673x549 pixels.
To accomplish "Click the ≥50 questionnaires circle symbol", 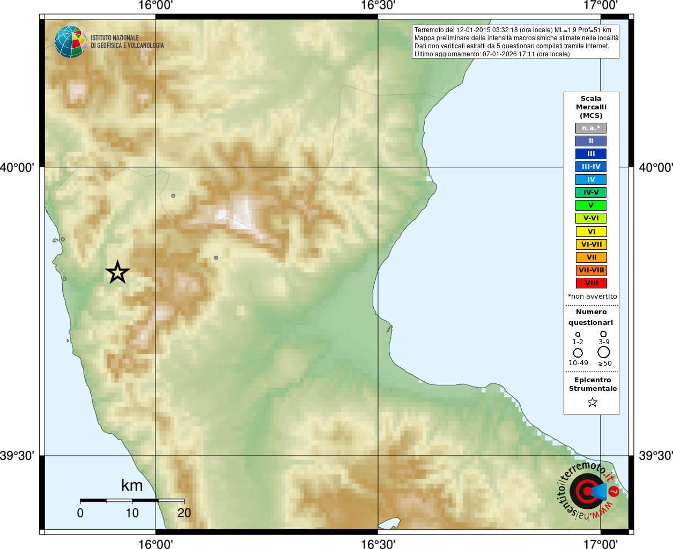I will pyautogui.click(x=604, y=352).
